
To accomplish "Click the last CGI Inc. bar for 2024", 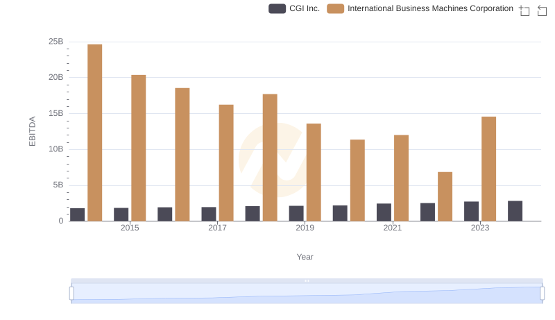I will tap(515, 211).
